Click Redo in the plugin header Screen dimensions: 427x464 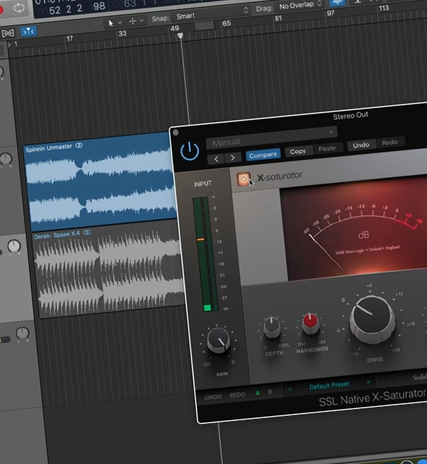(x=389, y=143)
